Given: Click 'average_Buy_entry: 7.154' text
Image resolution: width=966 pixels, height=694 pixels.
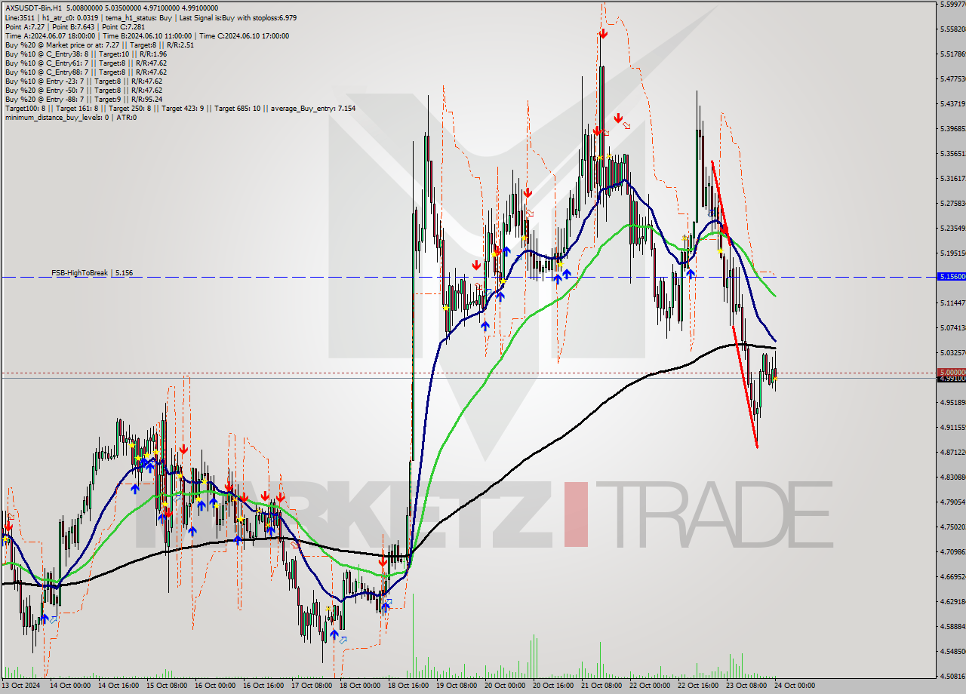Looking at the screenshot, I should point(312,109).
